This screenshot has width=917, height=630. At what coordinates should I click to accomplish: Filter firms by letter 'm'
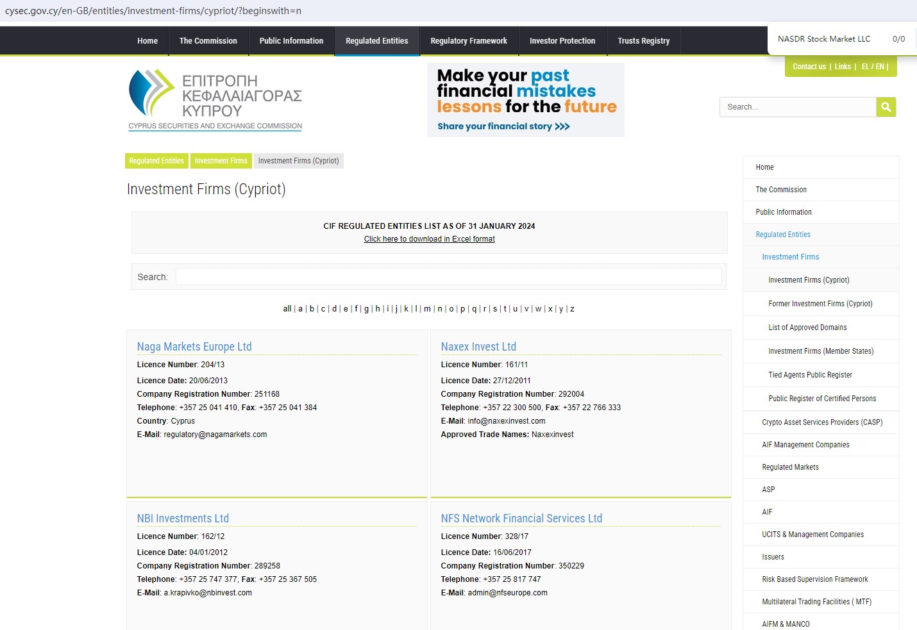click(x=427, y=309)
